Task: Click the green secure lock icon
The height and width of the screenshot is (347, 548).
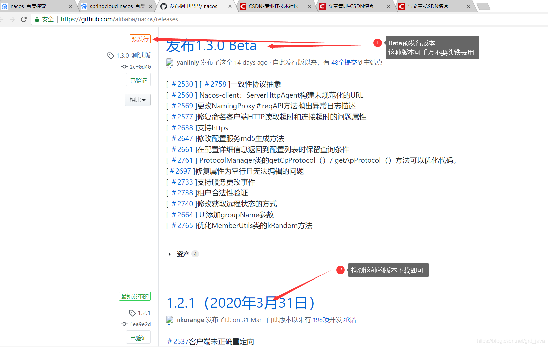Action: [37, 19]
